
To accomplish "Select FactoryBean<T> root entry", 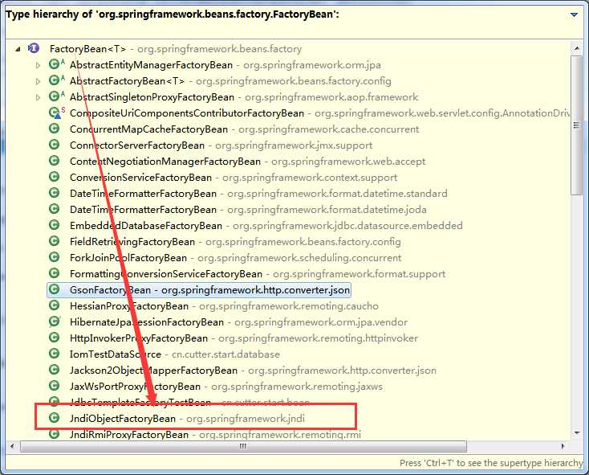I will point(176,49).
